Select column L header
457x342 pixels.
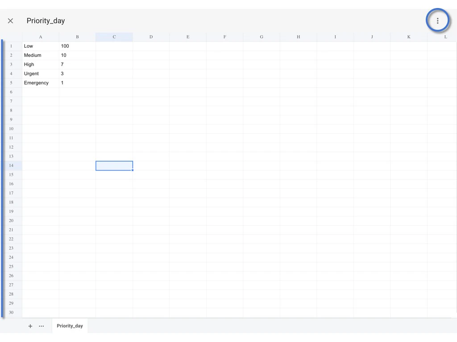[445, 37]
